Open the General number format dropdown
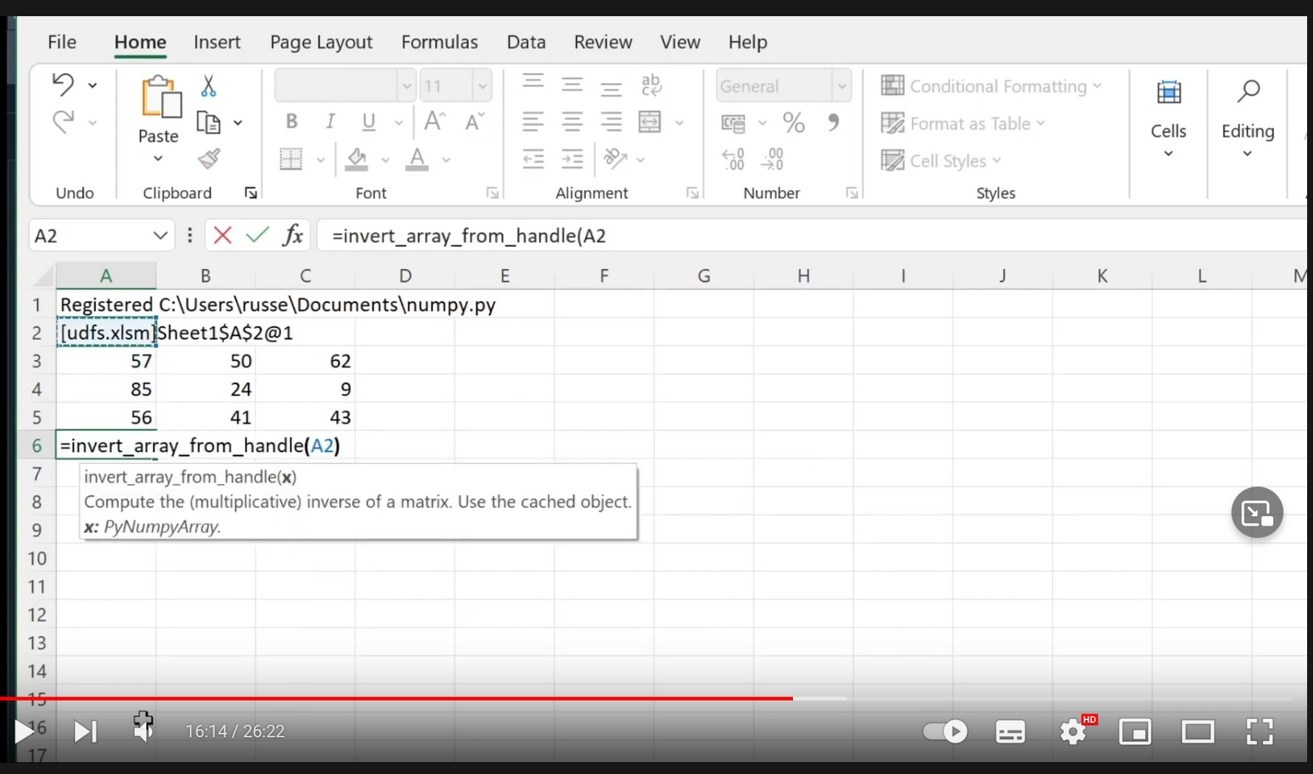 point(842,86)
